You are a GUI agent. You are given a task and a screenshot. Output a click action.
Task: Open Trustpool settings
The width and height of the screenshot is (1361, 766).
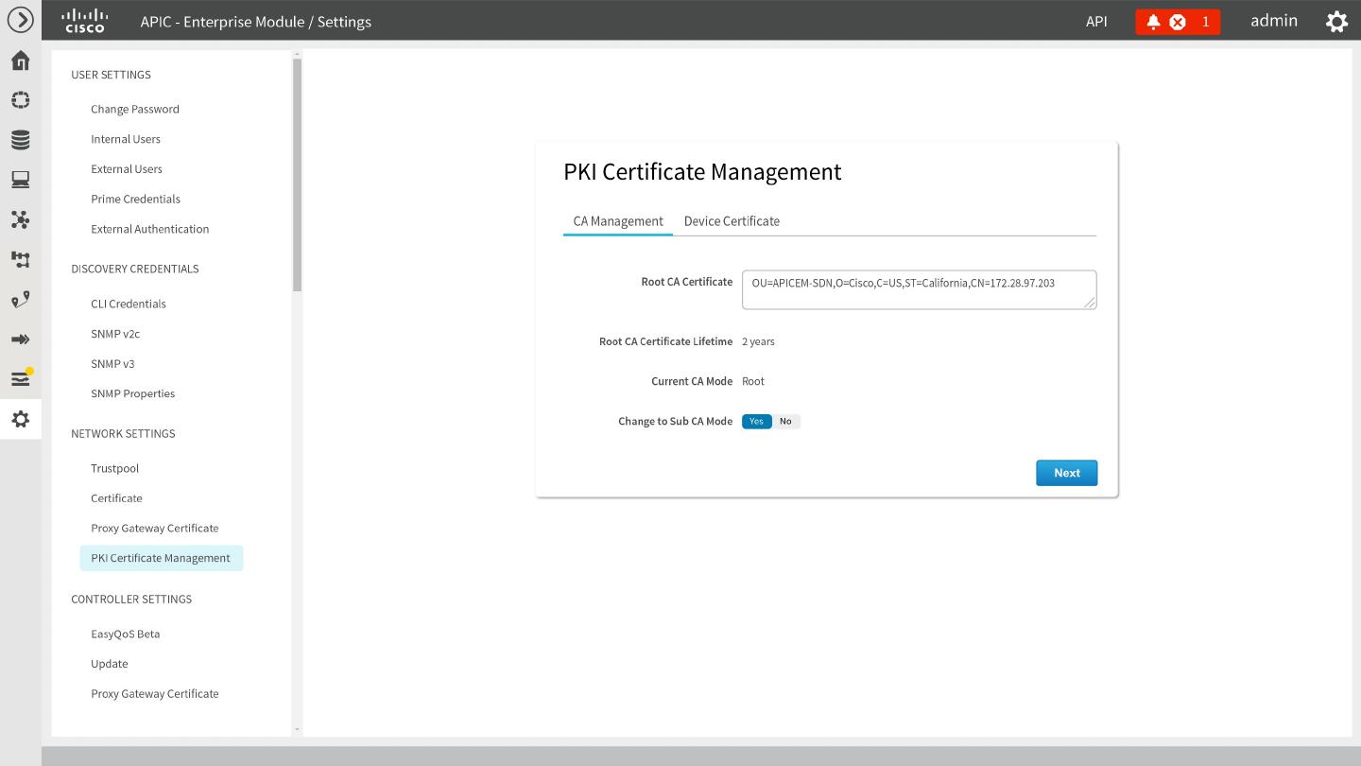coord(114,468)
